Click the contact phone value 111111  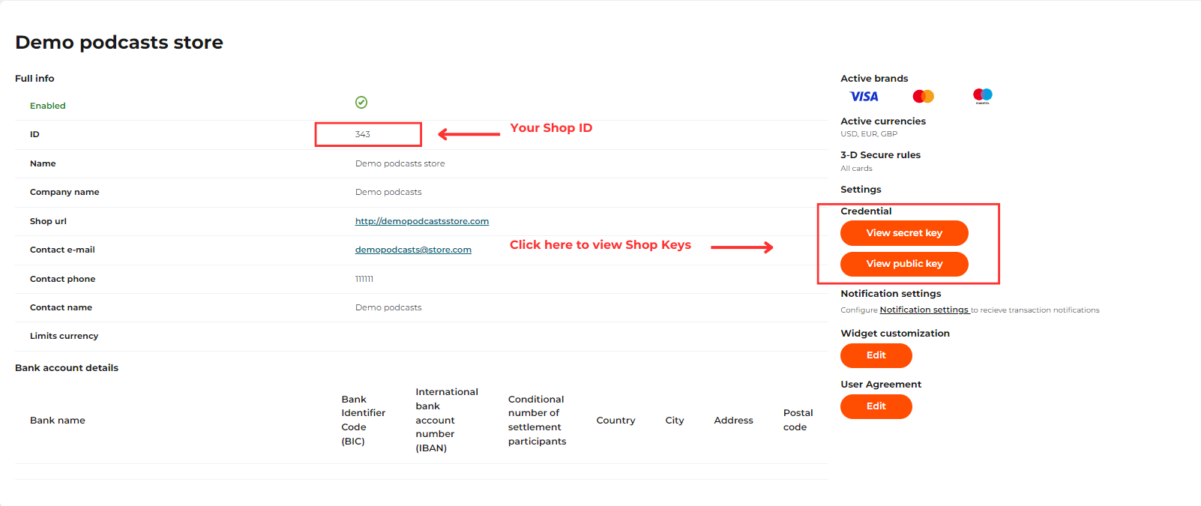364,279
